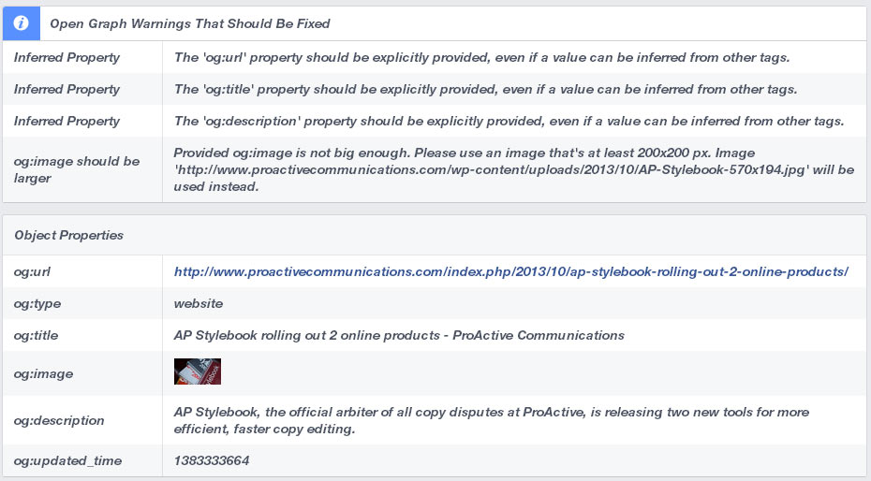Select the AP Stylebook title value text

point(399,335)
